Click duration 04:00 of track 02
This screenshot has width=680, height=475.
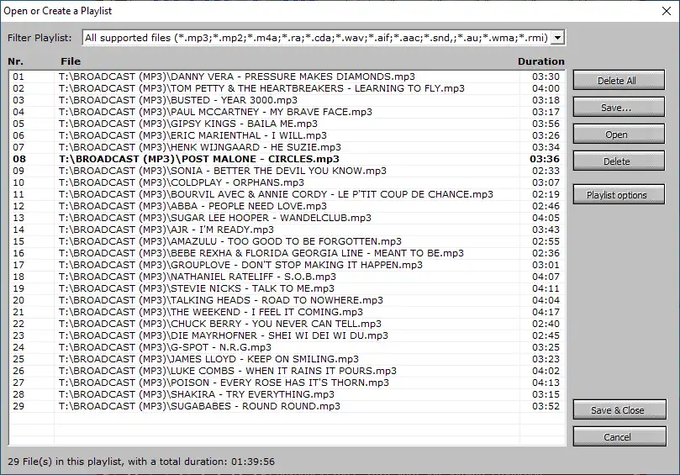546,88
